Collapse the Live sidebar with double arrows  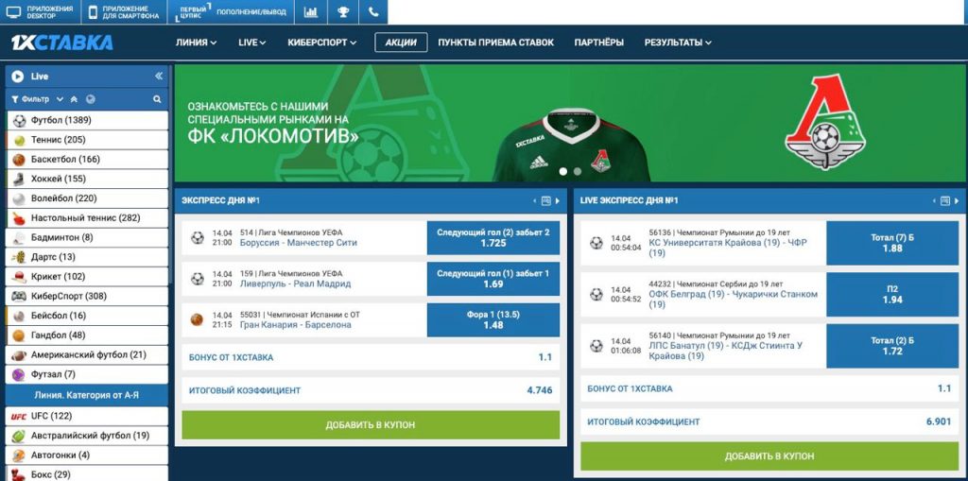(159, 76)
